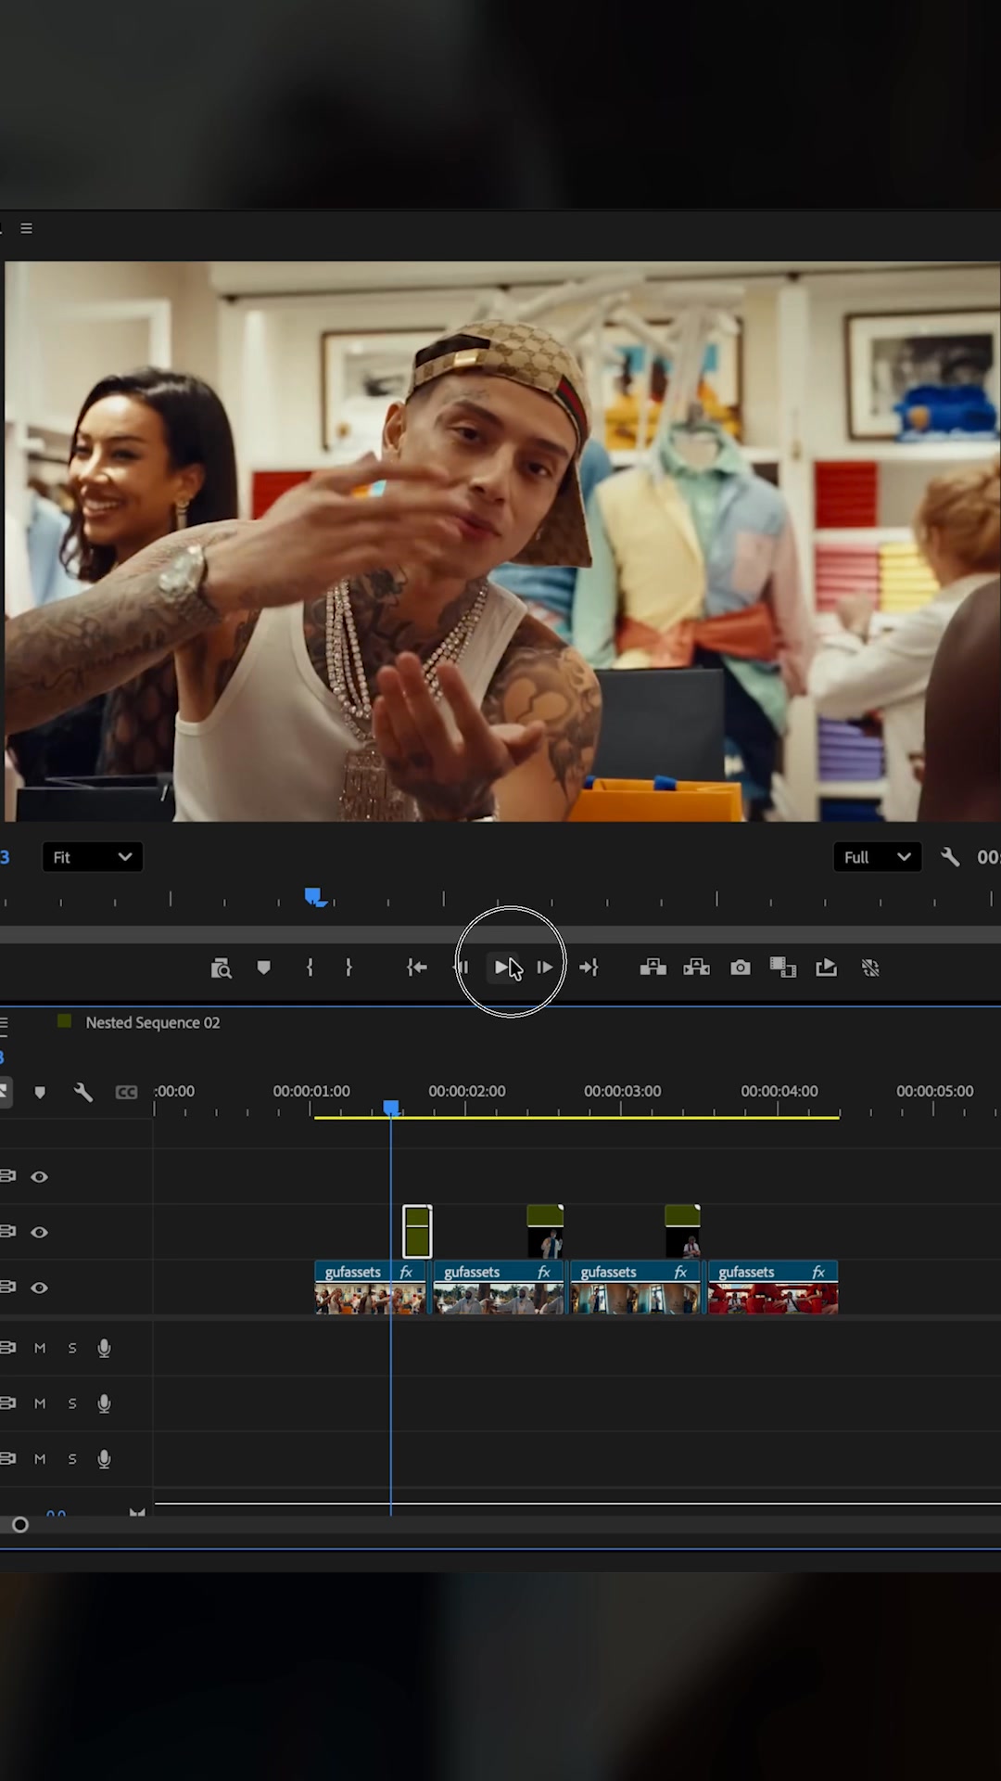Solo the second audio track
The width and height of the screenshot is (1001, 1781).
[72, 1403]
